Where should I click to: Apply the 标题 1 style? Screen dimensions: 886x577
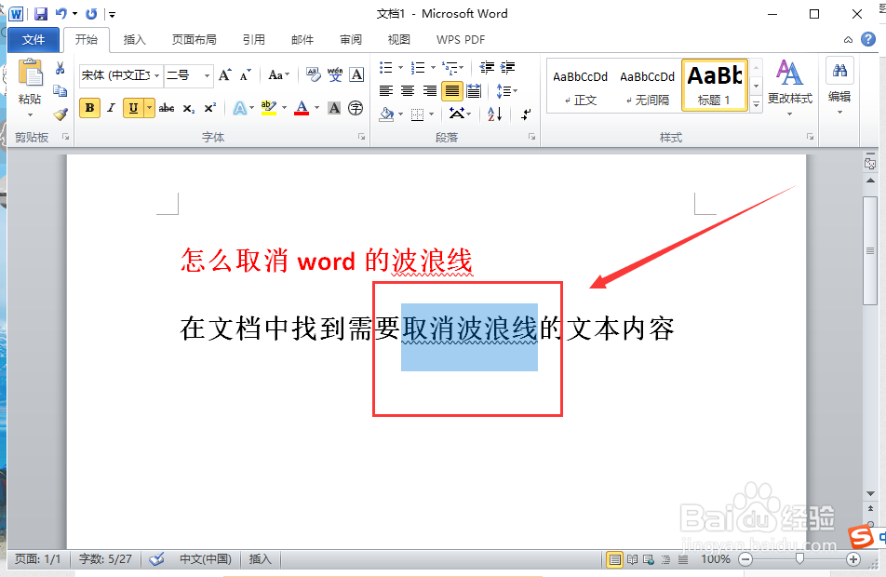[715, 86]
